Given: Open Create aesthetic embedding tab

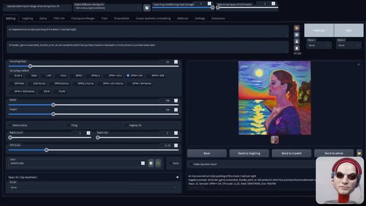Looking at the screenshot, I should pyautogui.click(x=153, y=18).
